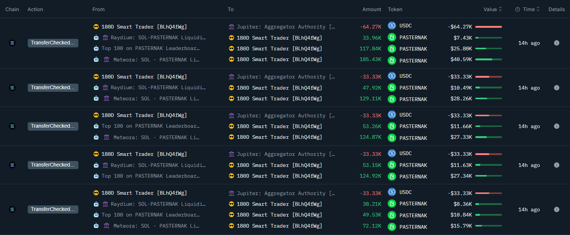The width and height of the screenshot is (570, 235).
Task: Click the Solana chain icon for the 129.11K PASTERNAK transaction
Action: [x=12, y=88]
